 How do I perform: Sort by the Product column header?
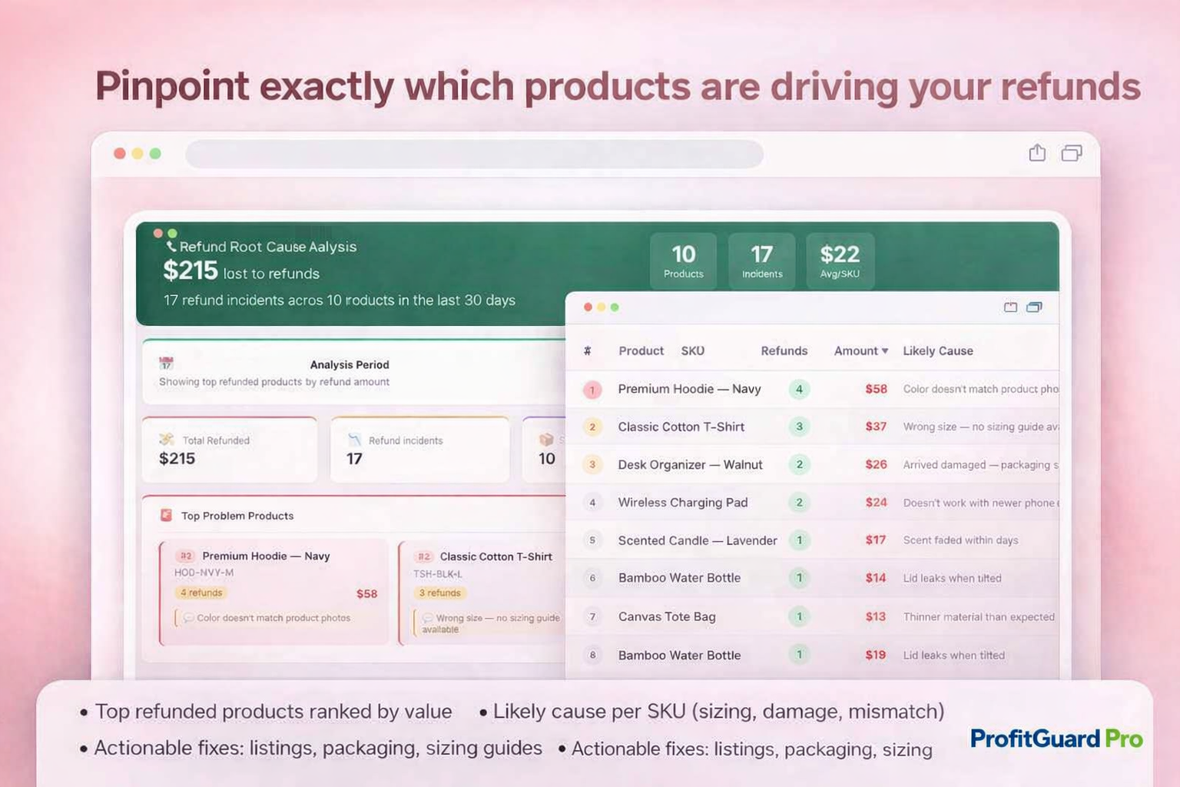(641, 350)
